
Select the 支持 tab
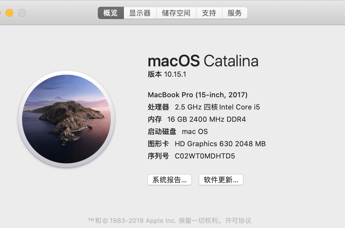(209, 13)
